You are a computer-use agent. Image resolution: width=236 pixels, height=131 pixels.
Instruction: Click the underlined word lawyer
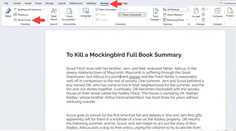click(135, 77)
